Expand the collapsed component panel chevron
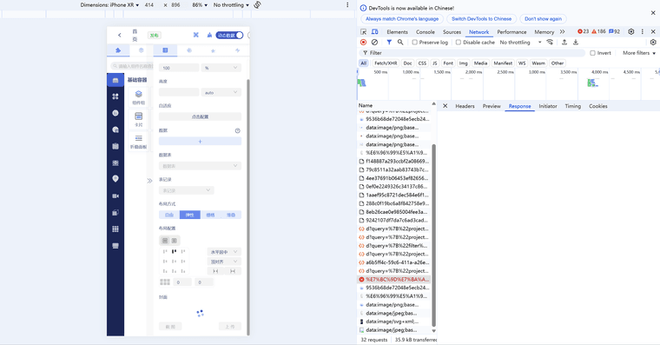 pos(149,181)
